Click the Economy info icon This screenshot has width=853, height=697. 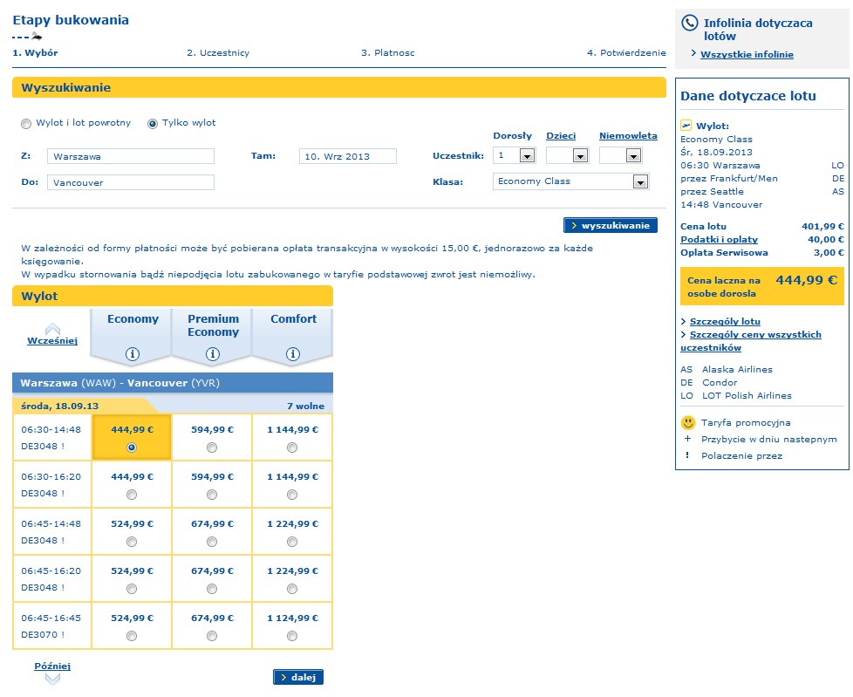tap(133, 354)
